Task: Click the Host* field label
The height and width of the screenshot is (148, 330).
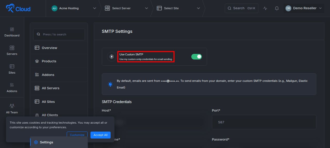Action: 106,111
